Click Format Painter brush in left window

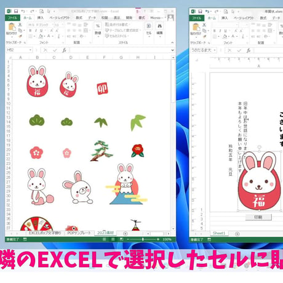[20, 36]
